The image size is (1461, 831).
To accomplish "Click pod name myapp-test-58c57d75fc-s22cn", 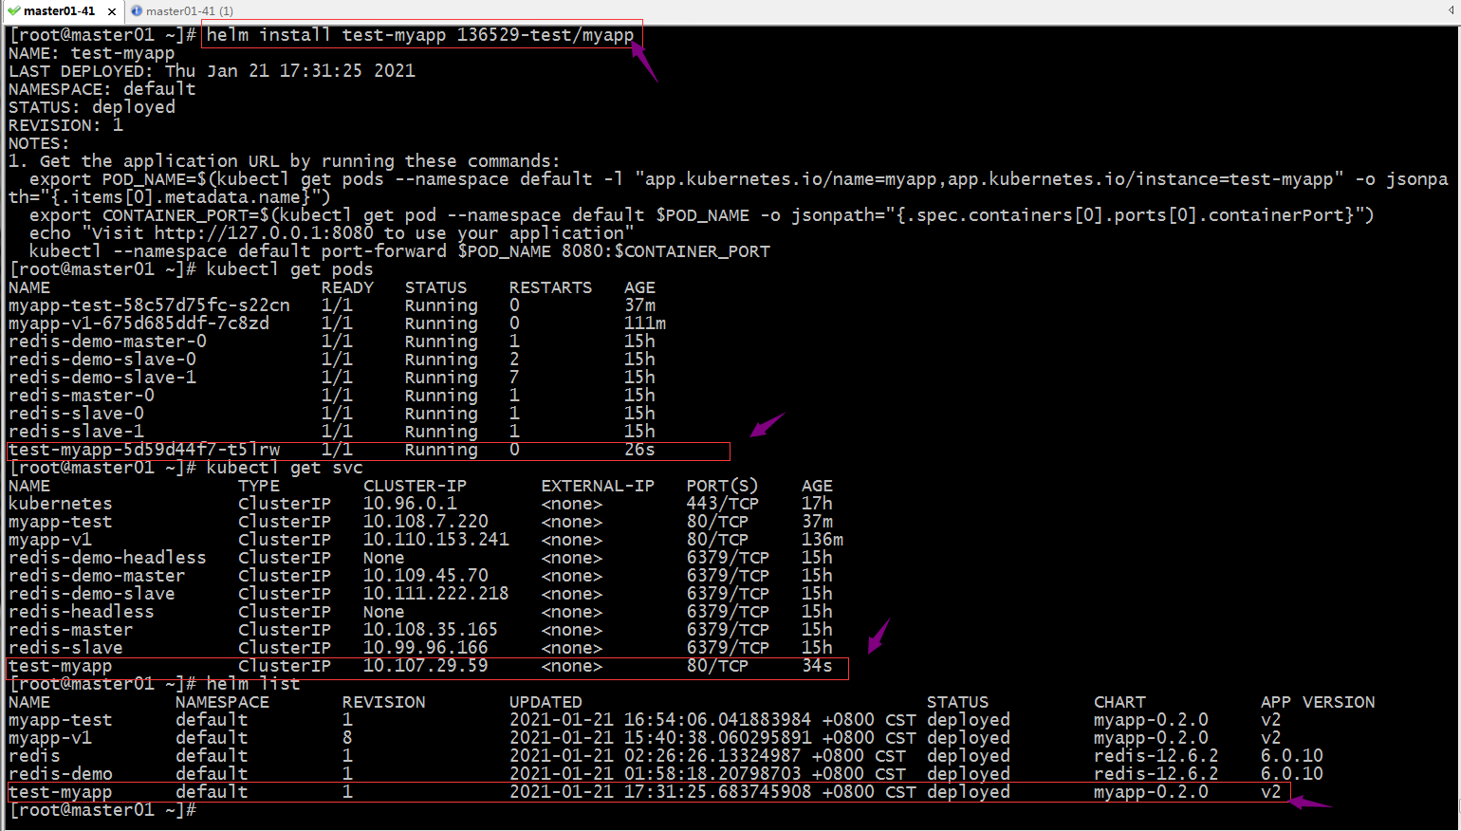I will coord(149,305).
